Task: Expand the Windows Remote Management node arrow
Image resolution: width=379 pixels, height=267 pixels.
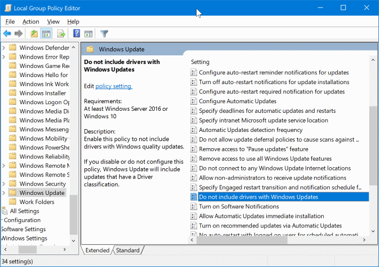Action: click(4, 166)
